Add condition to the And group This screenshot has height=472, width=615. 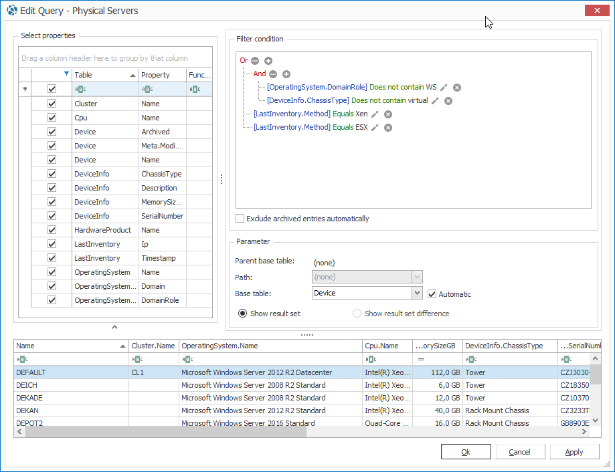coord(286,74)
